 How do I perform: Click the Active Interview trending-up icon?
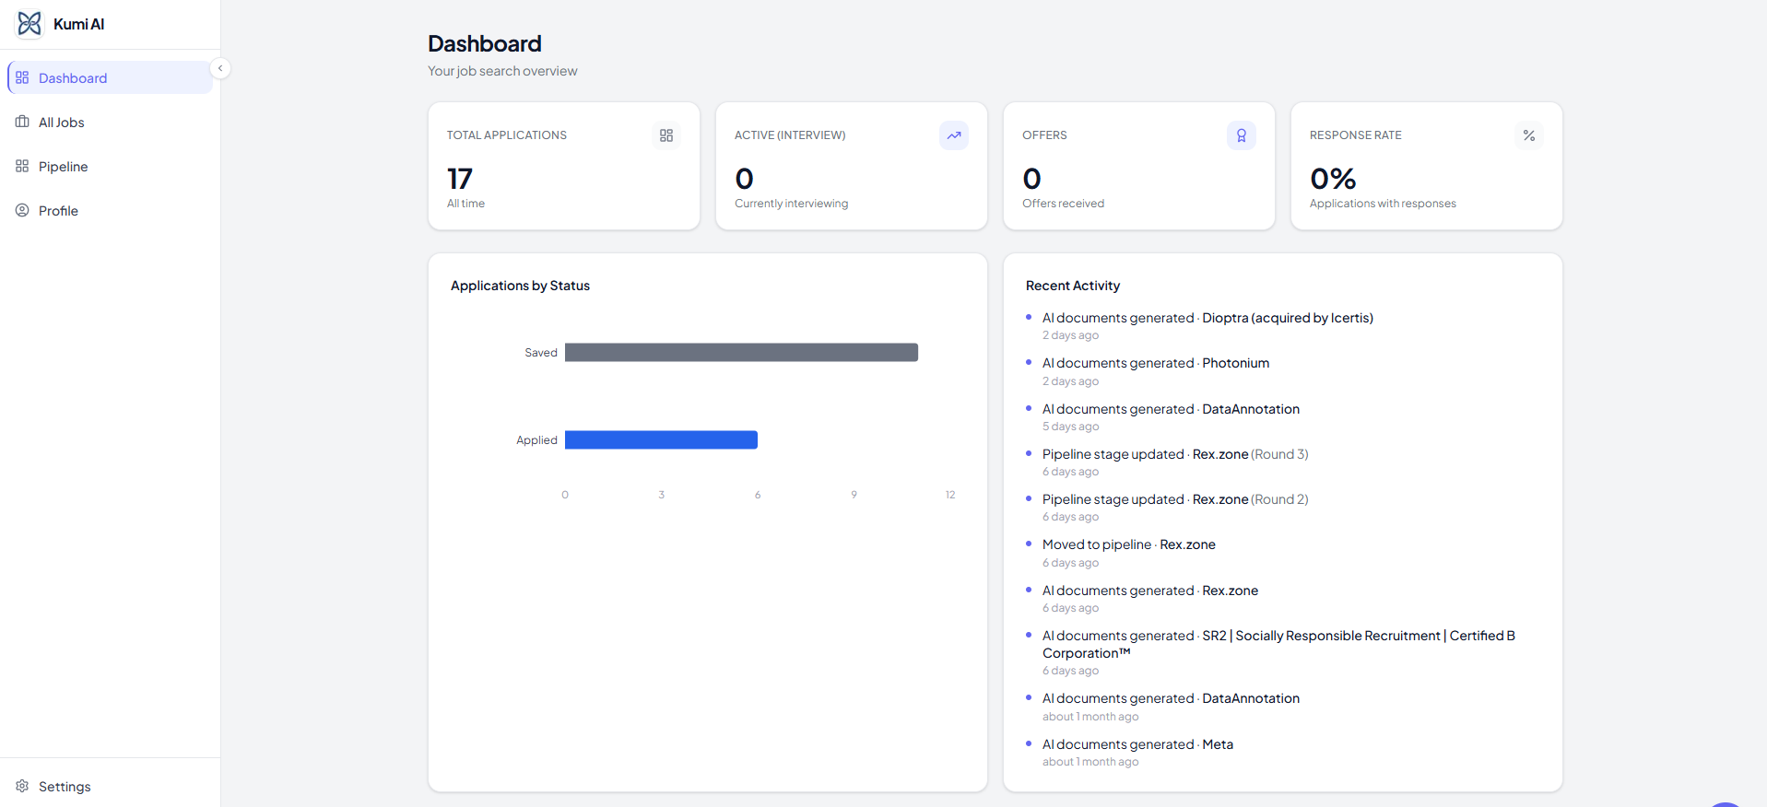click(954, 135)
